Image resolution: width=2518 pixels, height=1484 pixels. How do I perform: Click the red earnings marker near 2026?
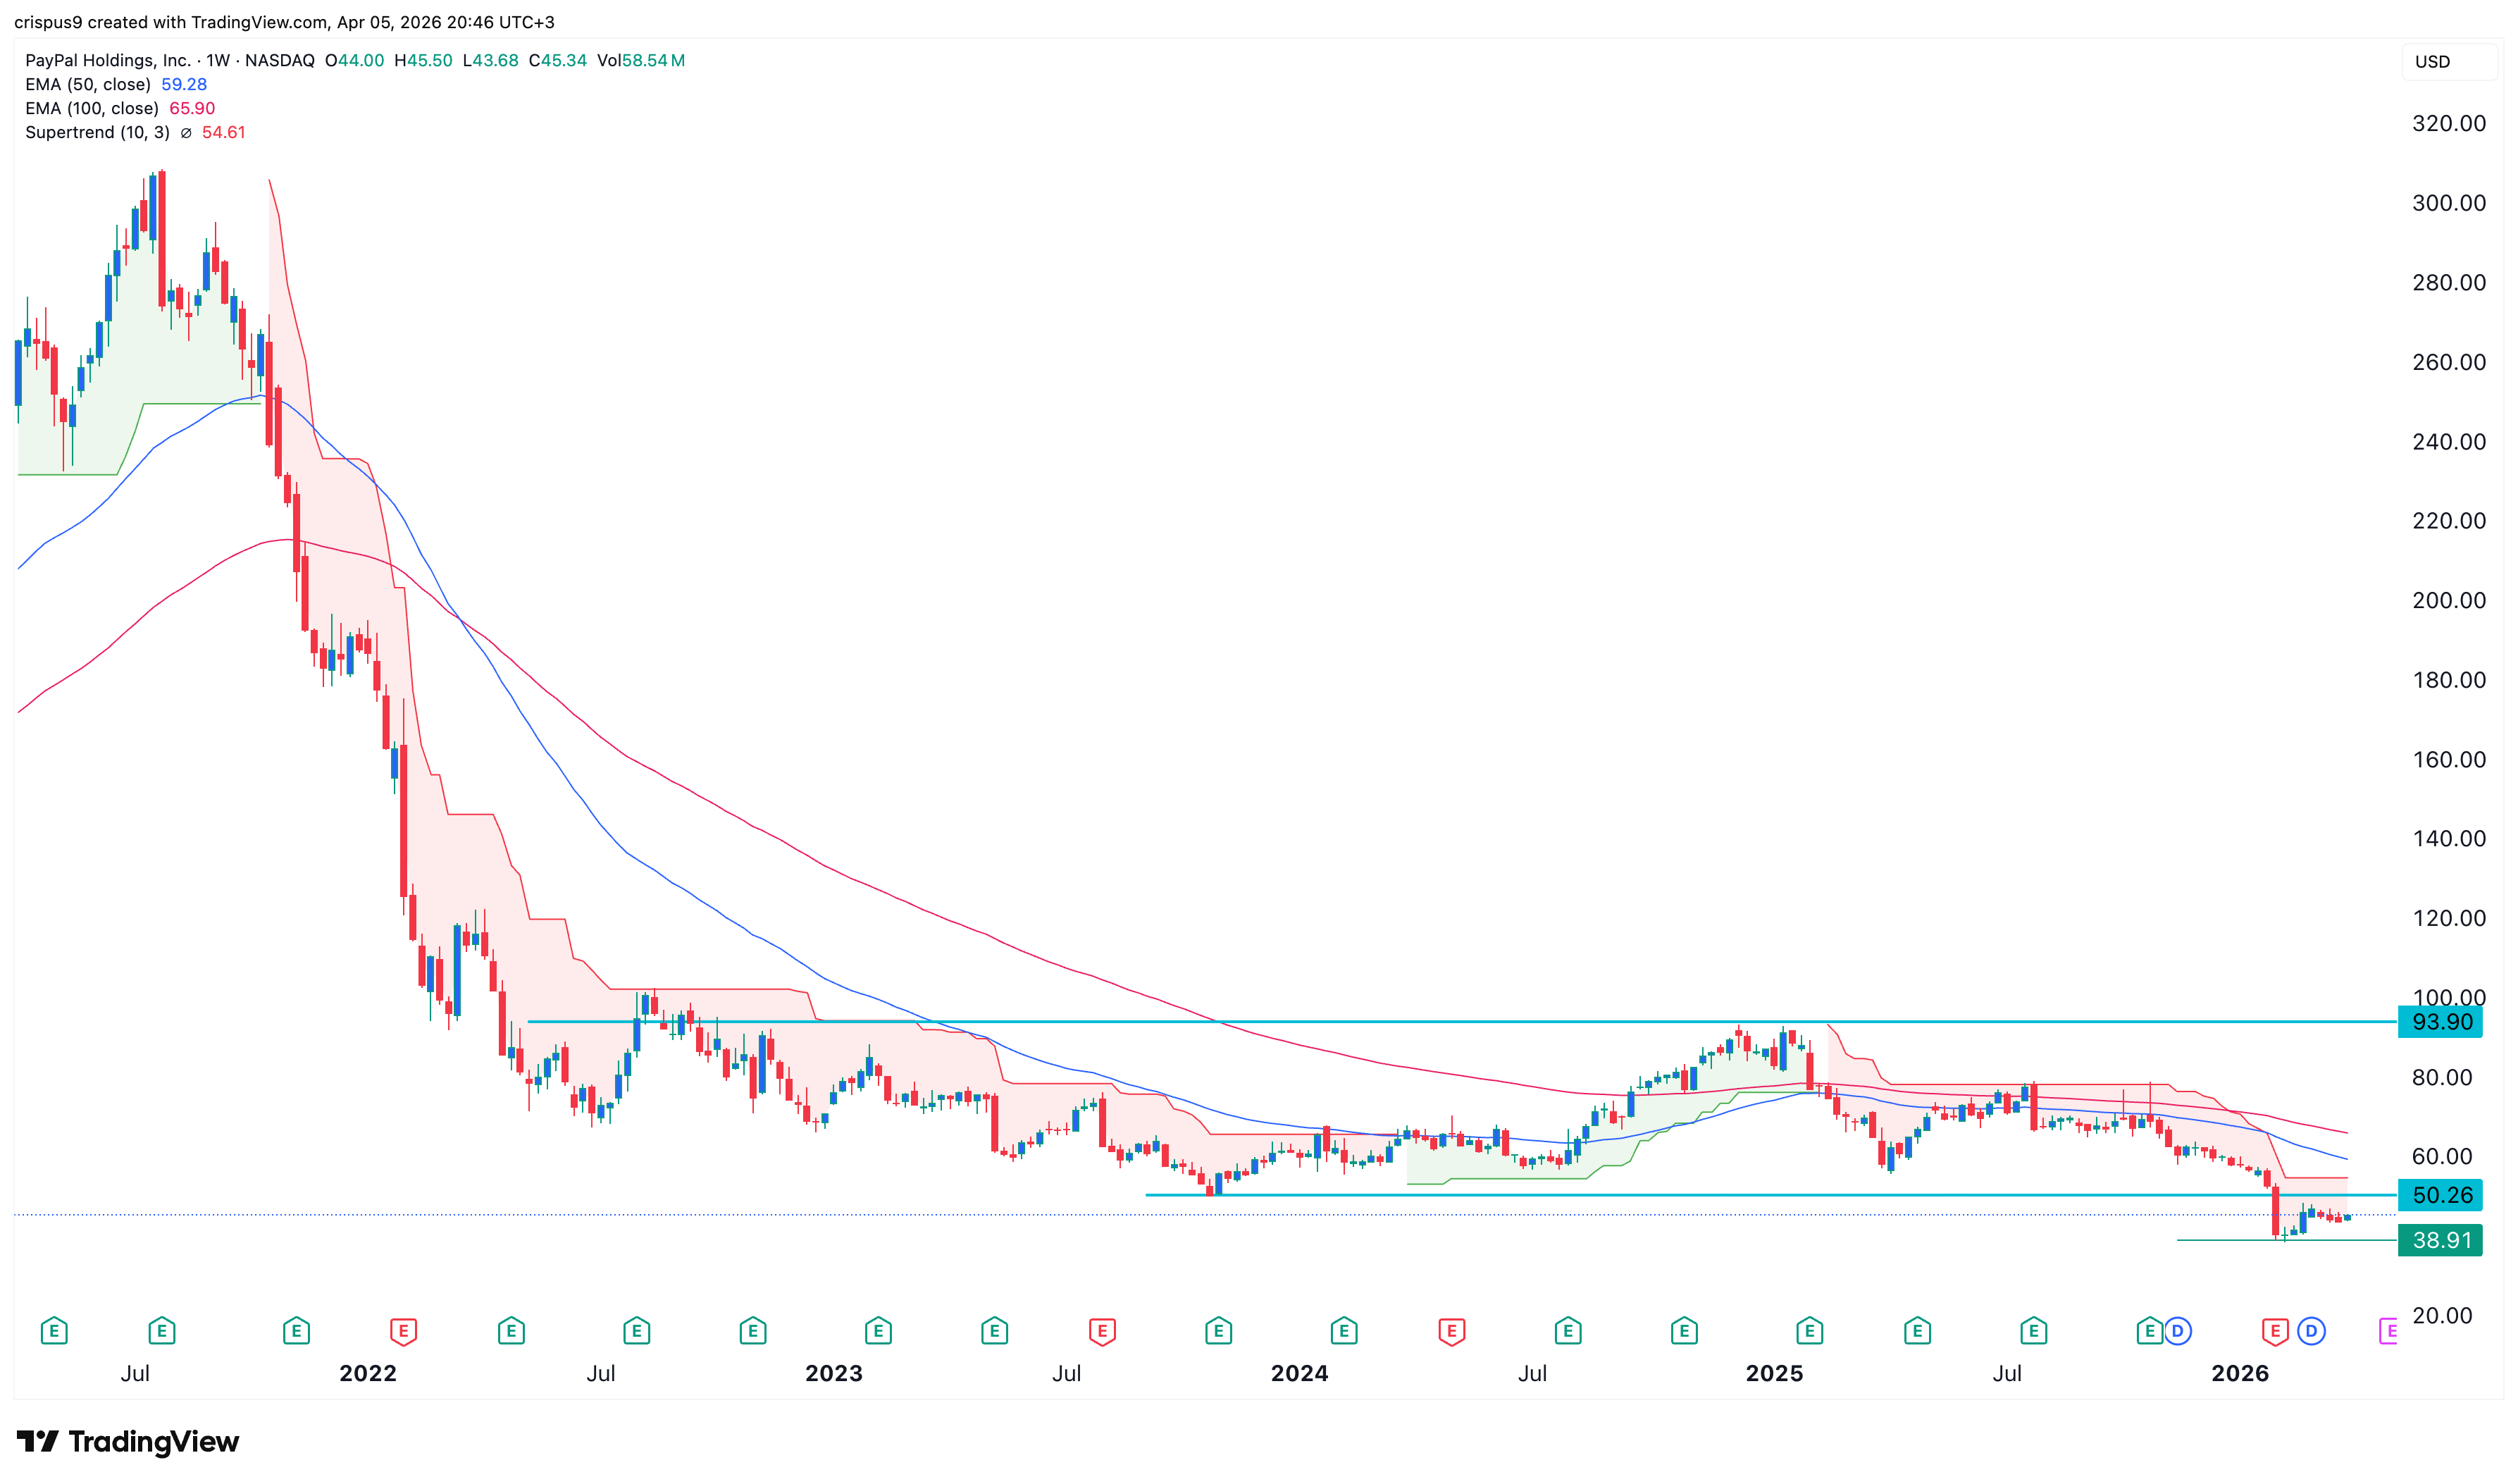click(x=2275, y=1331)
